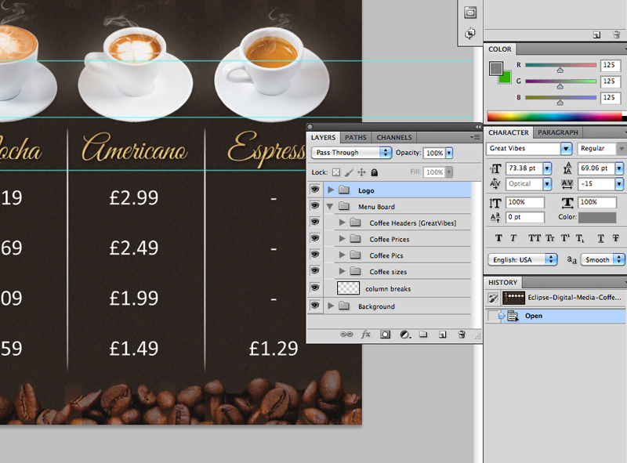The image size is (627, 463).
Task: Hide the Coffee Pics group
Action: (x=315, y=255)
